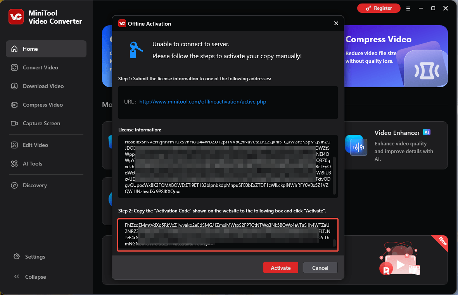Minimize the MiniTool window
Image resolution: width=458 pixels, height=295 pixels.
[421, 8]
